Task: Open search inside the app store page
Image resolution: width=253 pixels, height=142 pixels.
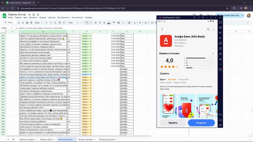Action: (x=208, y=29)
